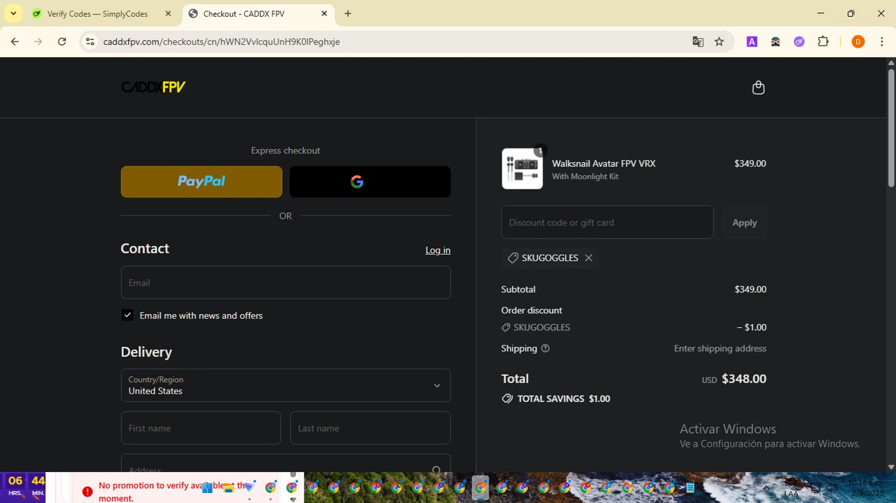
Task: Open the purple A extension
Action: (x=752, y=41)
